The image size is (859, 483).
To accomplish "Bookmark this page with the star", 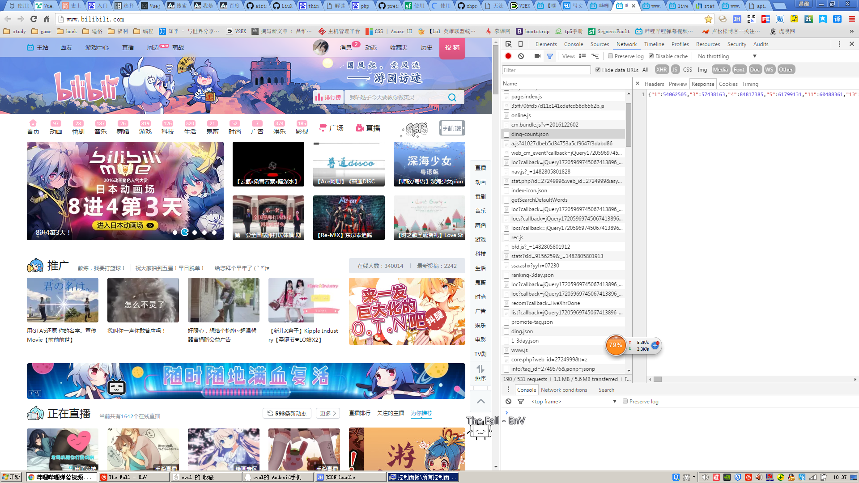I will pyautogui.click(x=708, y=19).
